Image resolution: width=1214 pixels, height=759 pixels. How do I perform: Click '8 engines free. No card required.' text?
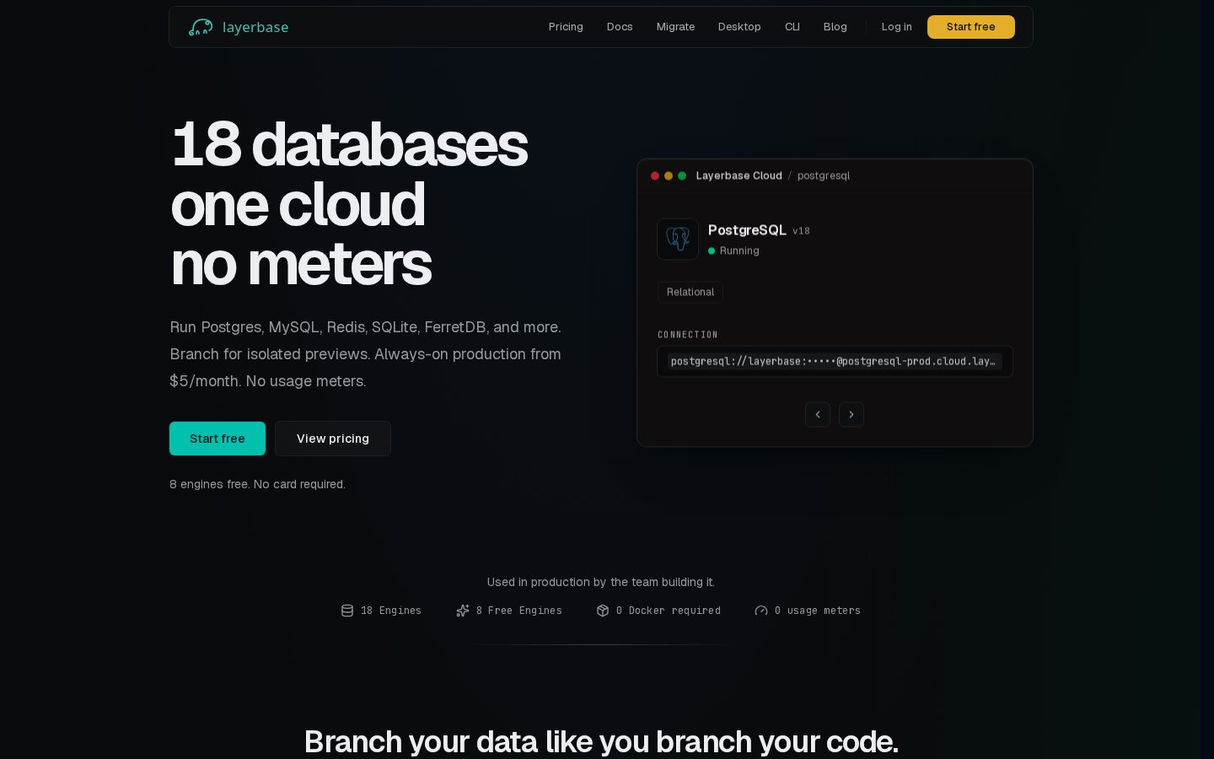(x=257, y=484)
